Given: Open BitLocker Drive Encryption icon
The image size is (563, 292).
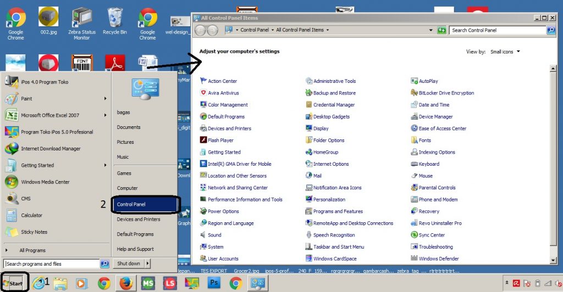Looking at the screenshot, I should coord(415,93).
